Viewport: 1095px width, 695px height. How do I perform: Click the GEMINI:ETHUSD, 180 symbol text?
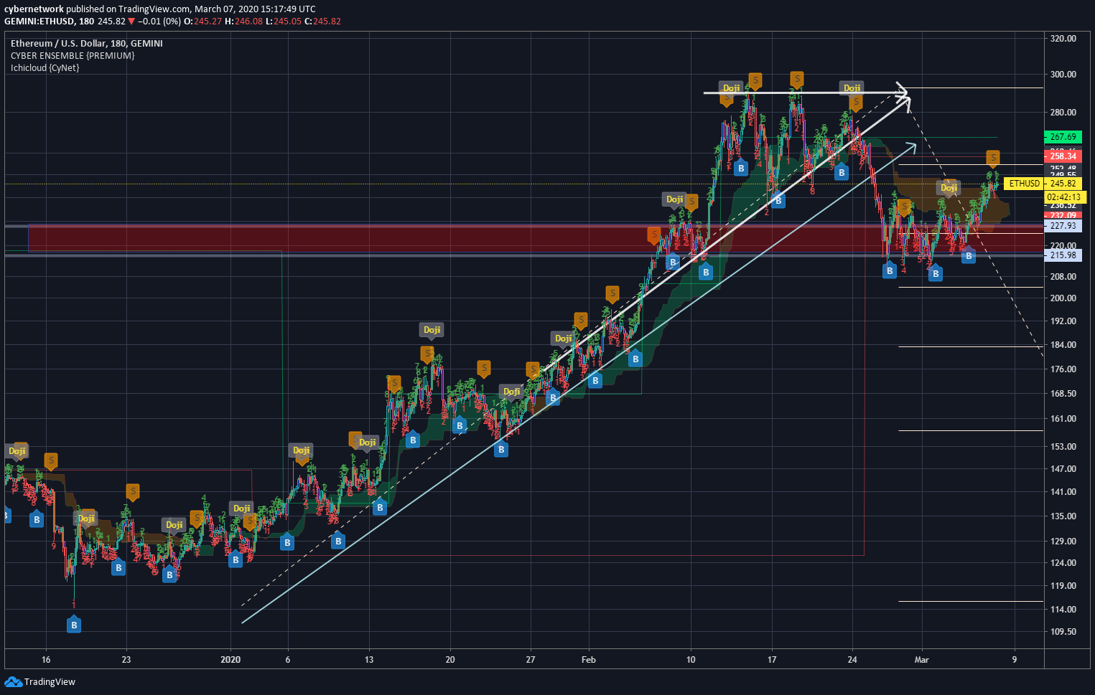click(50, 22)
